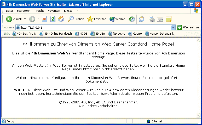Stop loading with the red X icon
The image size is (202, 125).
point(44,19)
